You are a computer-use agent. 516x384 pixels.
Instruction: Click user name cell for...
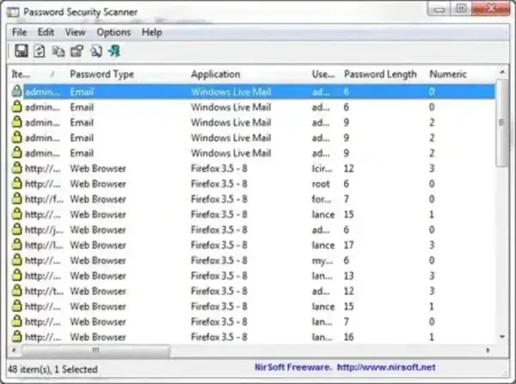point(322,199)
